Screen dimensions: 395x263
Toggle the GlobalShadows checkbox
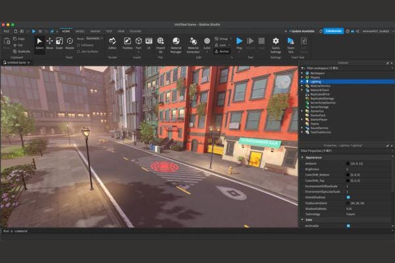[348, 197]
